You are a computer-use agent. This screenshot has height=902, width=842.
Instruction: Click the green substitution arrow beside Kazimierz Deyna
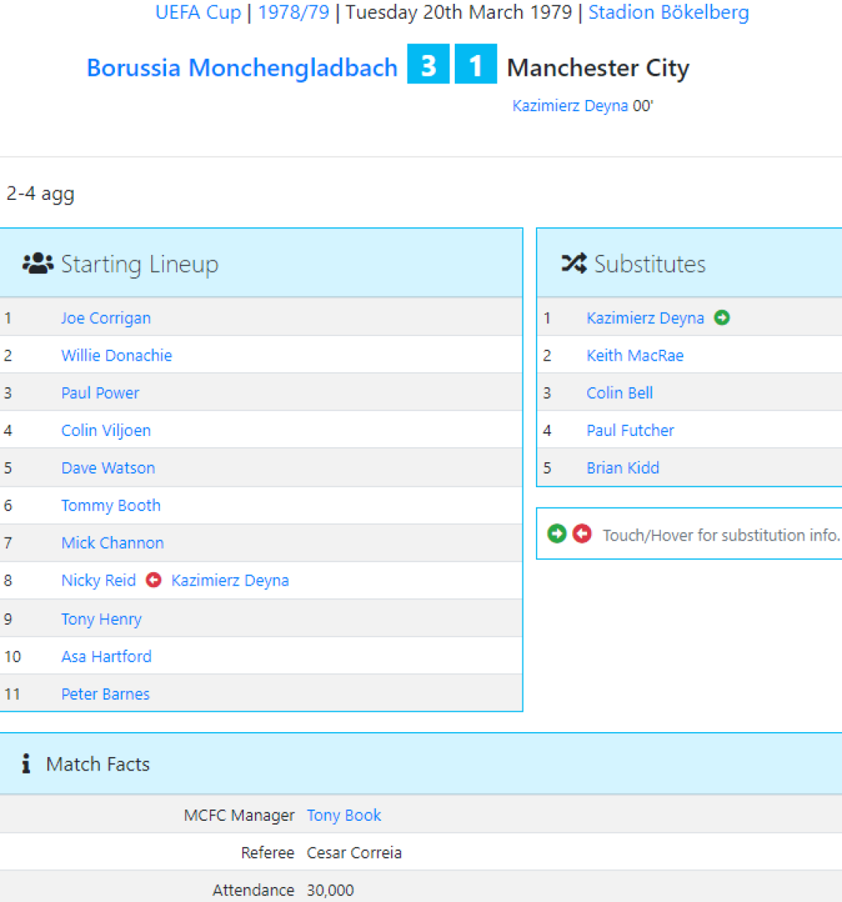(x=722, y=318)
